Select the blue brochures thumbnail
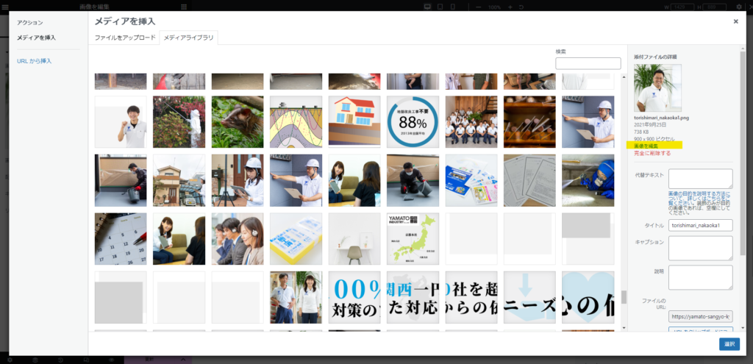 click(x=471, y=181)
